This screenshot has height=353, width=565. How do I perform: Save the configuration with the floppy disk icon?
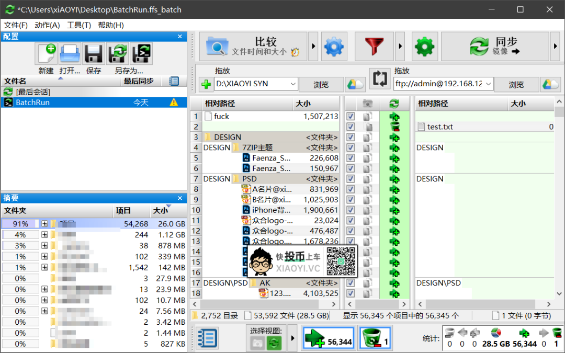[94, 53]
